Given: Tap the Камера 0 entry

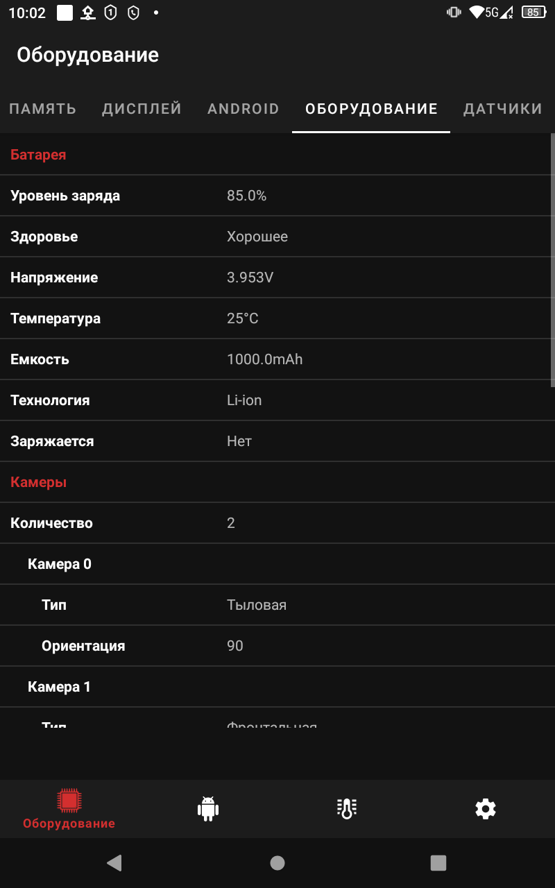Looking at the screenshot, I should (x=60, y=564).
